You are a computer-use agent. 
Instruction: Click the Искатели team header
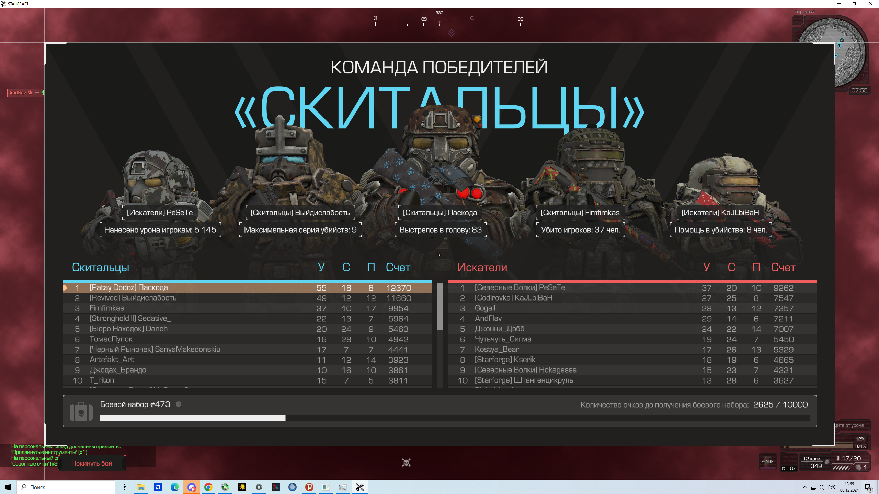click(x=482, y=267)
